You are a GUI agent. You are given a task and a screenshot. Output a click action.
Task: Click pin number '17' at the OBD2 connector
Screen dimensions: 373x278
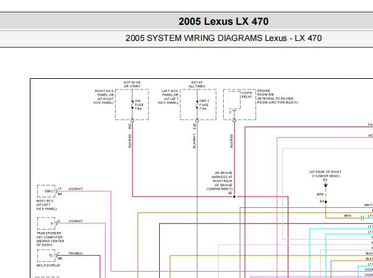(60, 189)
